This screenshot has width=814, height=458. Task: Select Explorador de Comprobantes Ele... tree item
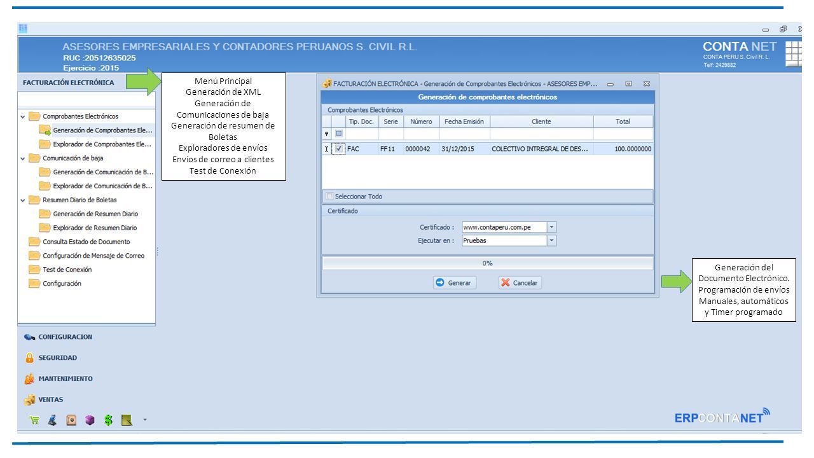tap(102, 144)
